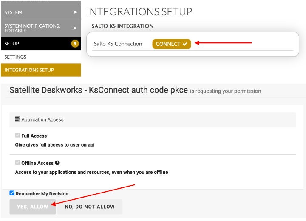Expand the SYSTEM menu arrow
Image resolution: width=306 pixels, height=221 pixels.
point(75,12)
